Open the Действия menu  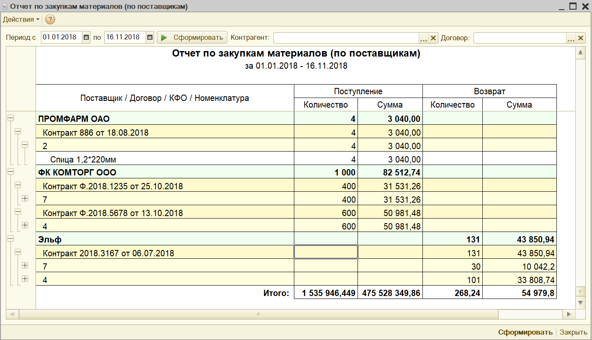21,19
